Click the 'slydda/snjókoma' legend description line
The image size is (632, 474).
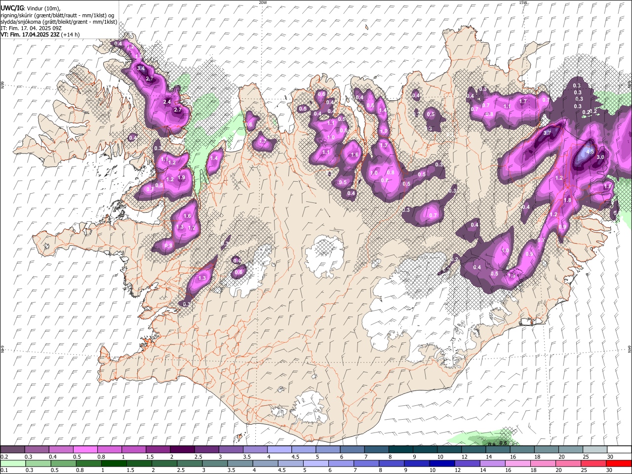[59, 22]
